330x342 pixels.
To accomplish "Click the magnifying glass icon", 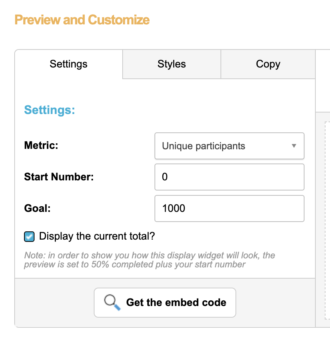I will coord(112,302).
